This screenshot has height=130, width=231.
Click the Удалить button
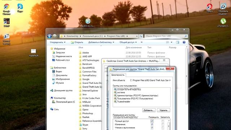[x=164, y=110]
